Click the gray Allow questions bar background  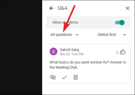coord(88,23)
